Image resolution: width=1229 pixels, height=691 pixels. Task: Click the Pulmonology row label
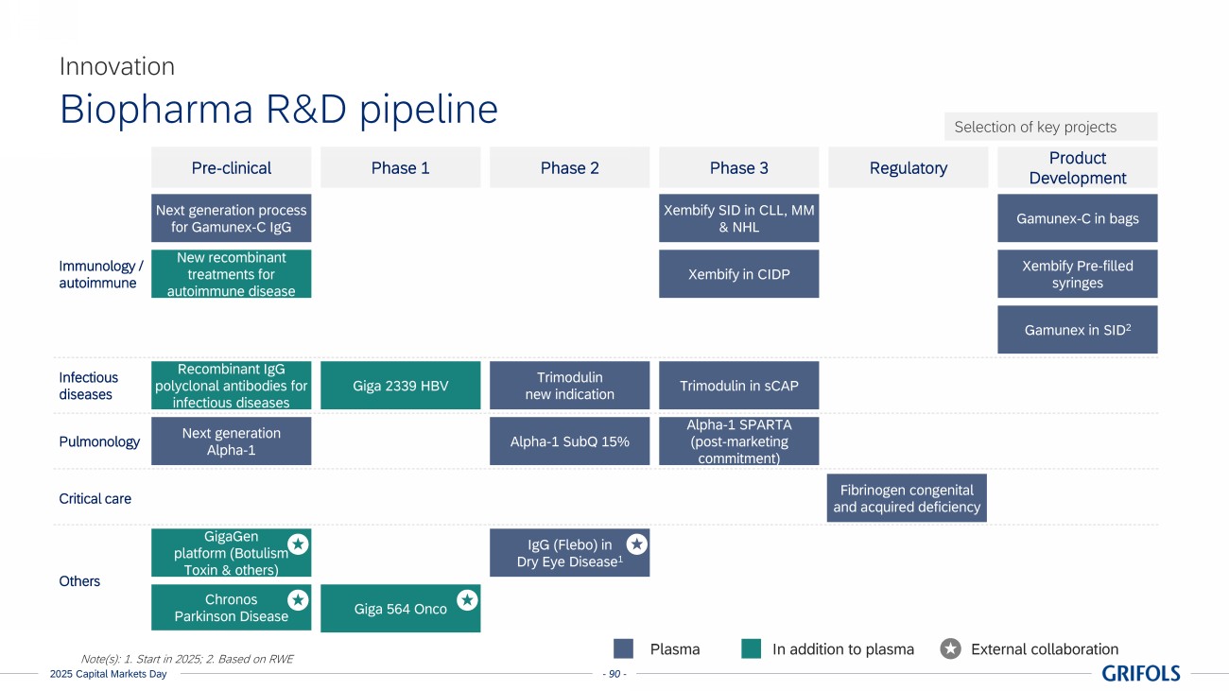[99, 441]
